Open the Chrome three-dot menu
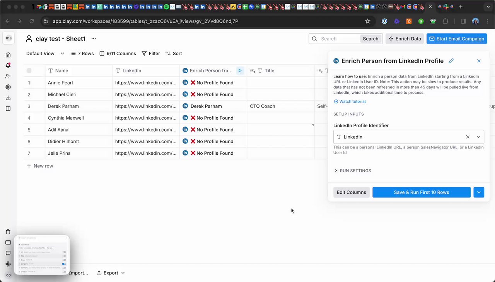Image resolution: width=495 pixels, height=282 pixels. 487,21
